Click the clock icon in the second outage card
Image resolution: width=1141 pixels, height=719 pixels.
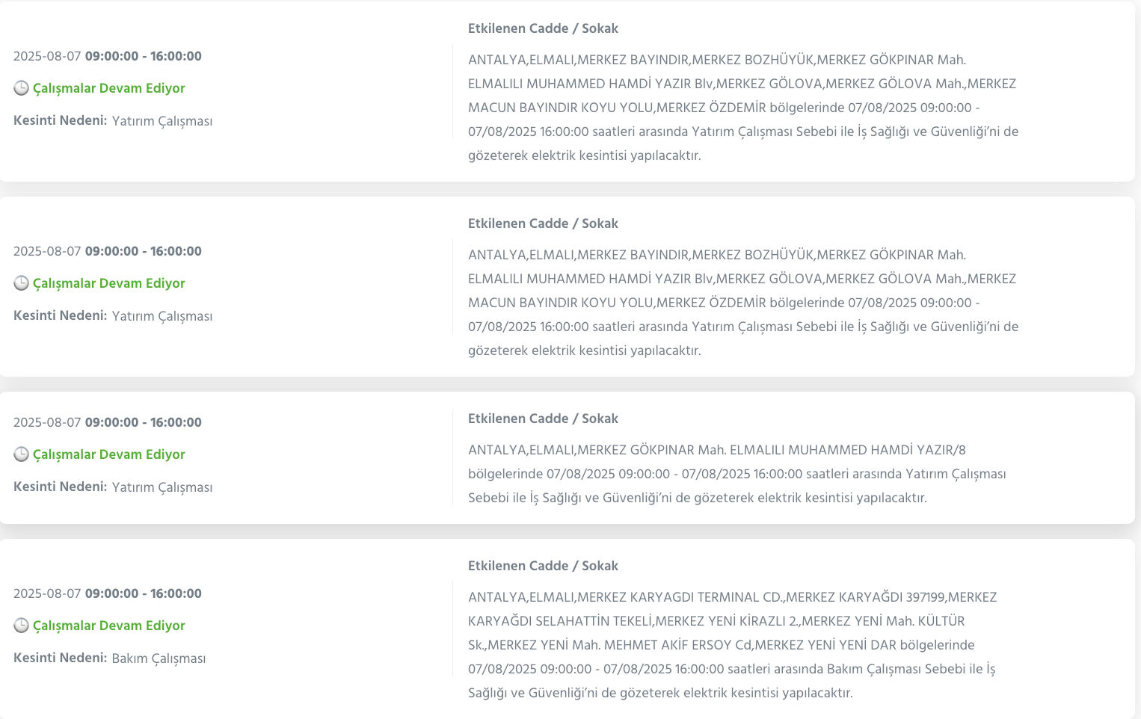pos(21,283)
